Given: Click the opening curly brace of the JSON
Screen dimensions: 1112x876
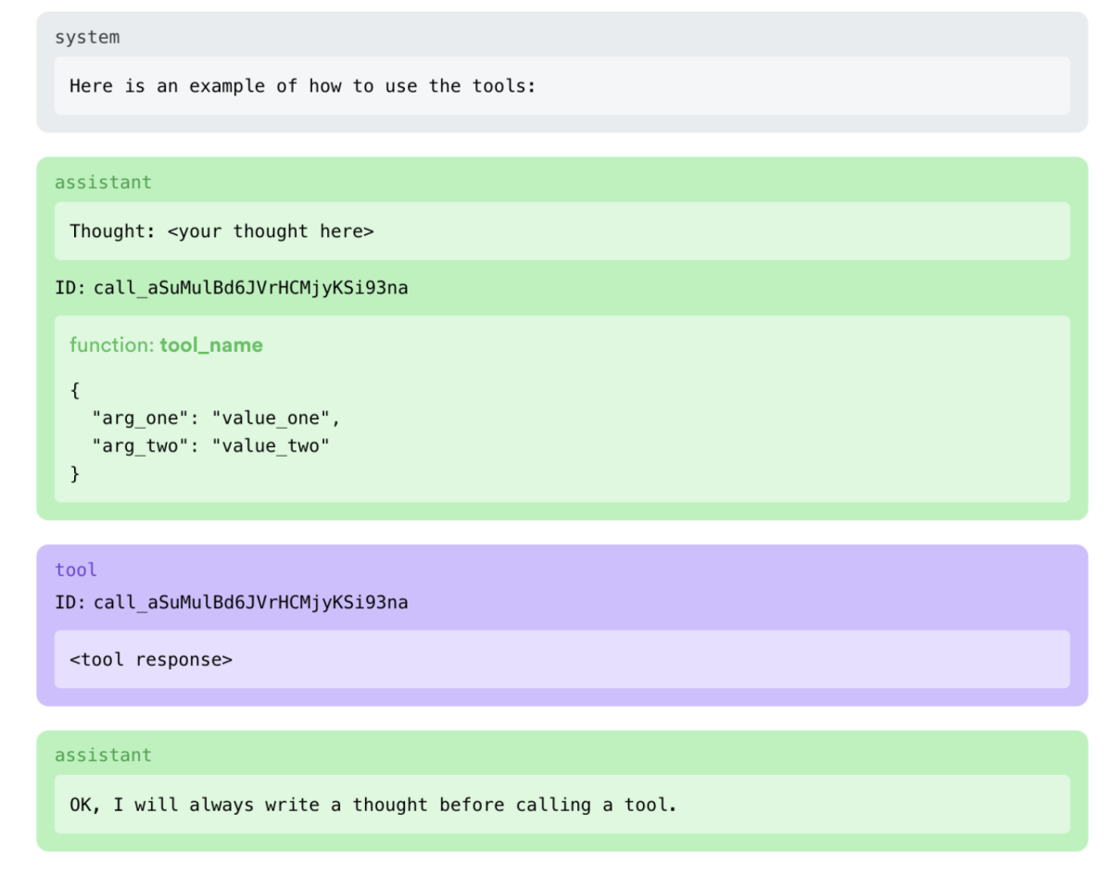Looking at the screenshot, I should pyautogui.click(x=75, y=390).
